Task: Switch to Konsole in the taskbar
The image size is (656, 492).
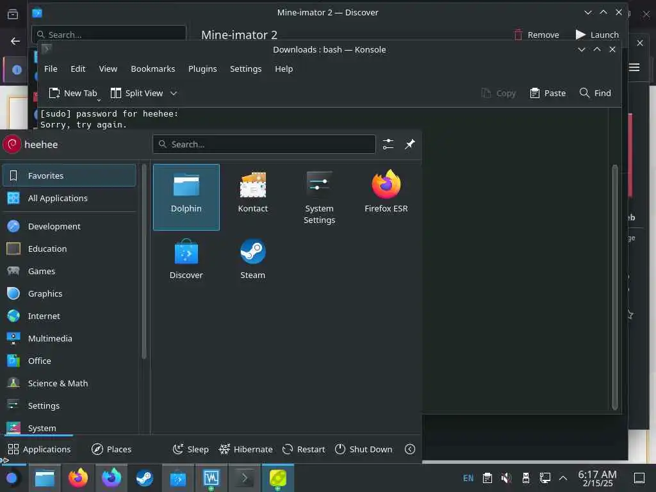Action: click(244, 478)
